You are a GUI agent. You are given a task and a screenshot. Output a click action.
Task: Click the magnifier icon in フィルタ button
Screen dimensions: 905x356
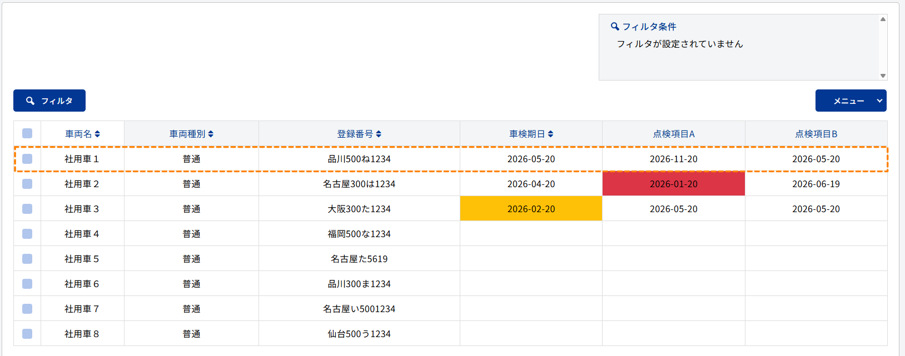31,101
